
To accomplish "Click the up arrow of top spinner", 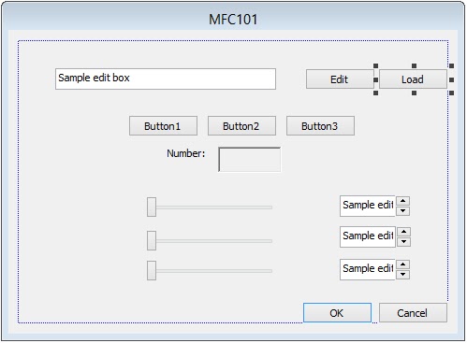I will (402, 201).
